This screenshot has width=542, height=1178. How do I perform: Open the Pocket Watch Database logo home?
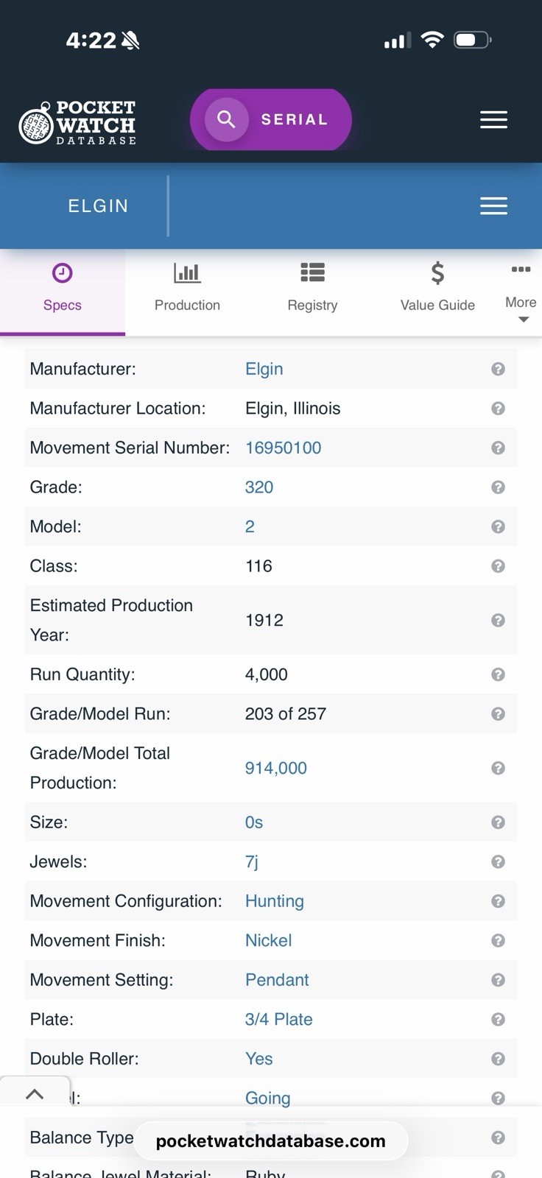(x=77, y=122)
